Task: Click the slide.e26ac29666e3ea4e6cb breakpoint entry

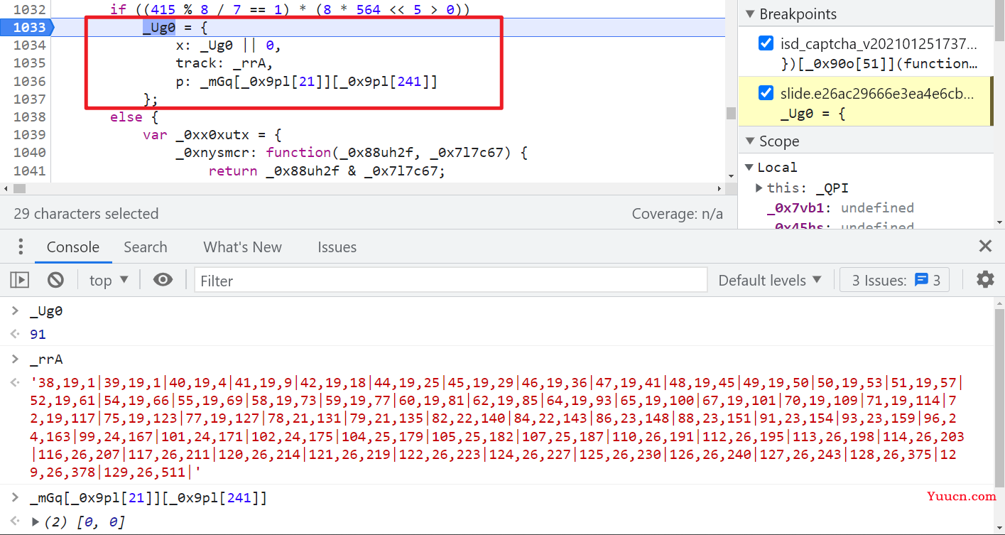Action: click(866, 103)
